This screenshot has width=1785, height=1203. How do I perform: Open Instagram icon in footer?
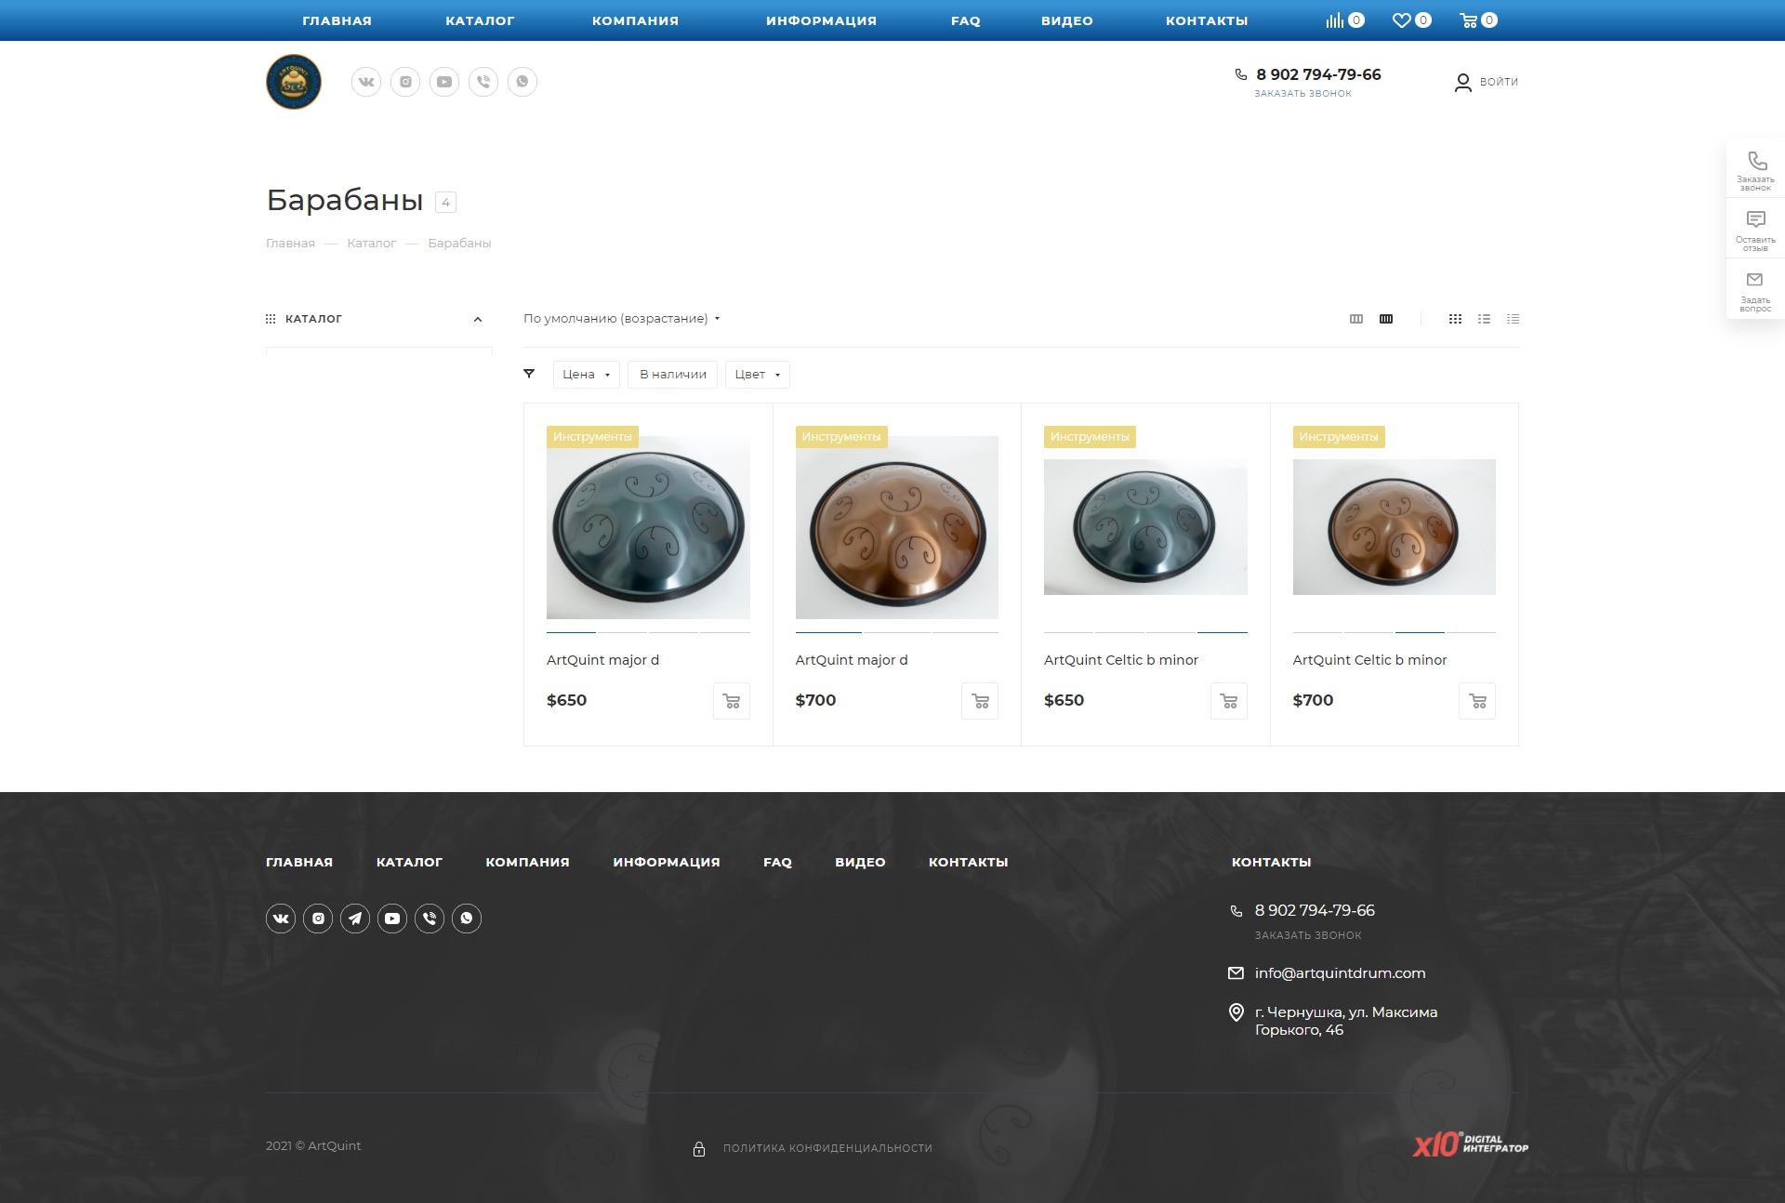(x=318, y=919)
